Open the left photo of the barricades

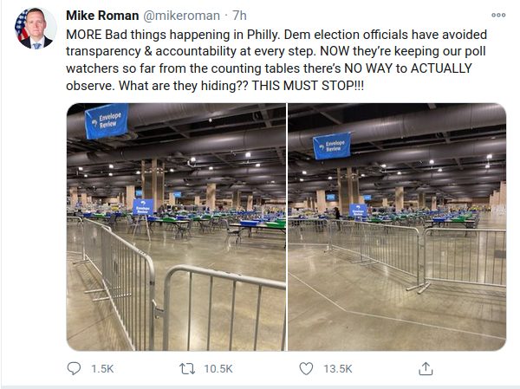pyautogui.click(x=176, y=227)
